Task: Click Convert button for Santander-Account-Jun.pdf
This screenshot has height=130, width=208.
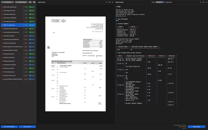Action: click(x=32, y=75)
